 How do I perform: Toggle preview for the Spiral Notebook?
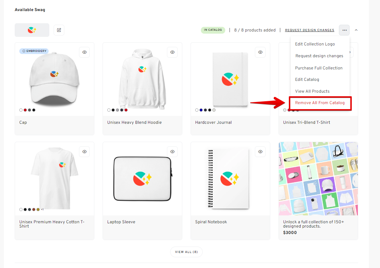pos(260,152)
